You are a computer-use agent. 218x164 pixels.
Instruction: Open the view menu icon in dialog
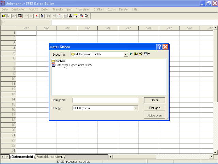pyautogui.click(x=146, y=54)
